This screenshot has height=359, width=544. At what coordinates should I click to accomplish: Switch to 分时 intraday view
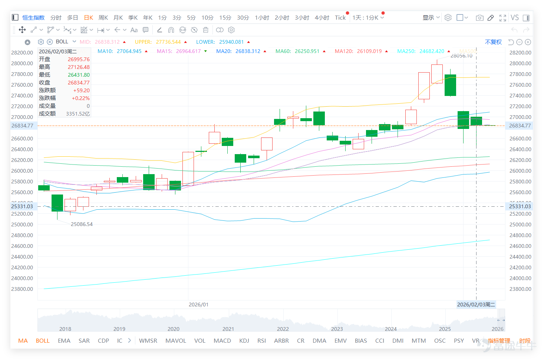[x=56, y=17]
